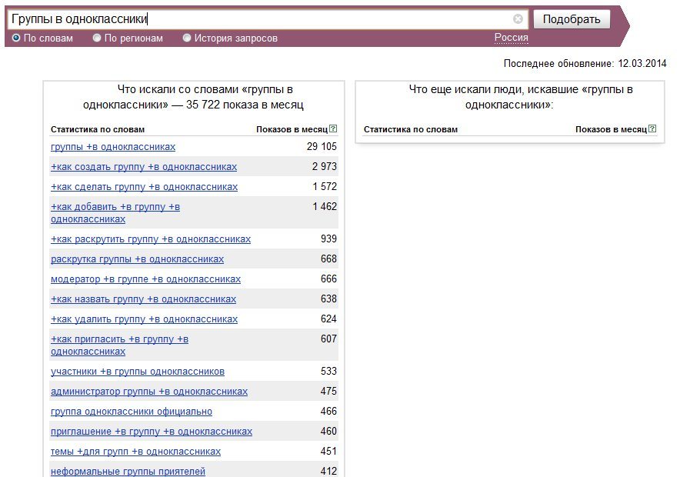Click the 'Подобрать' button
Image resolution: width=680 pixels, height=477 pixels.
coord(572,19)
